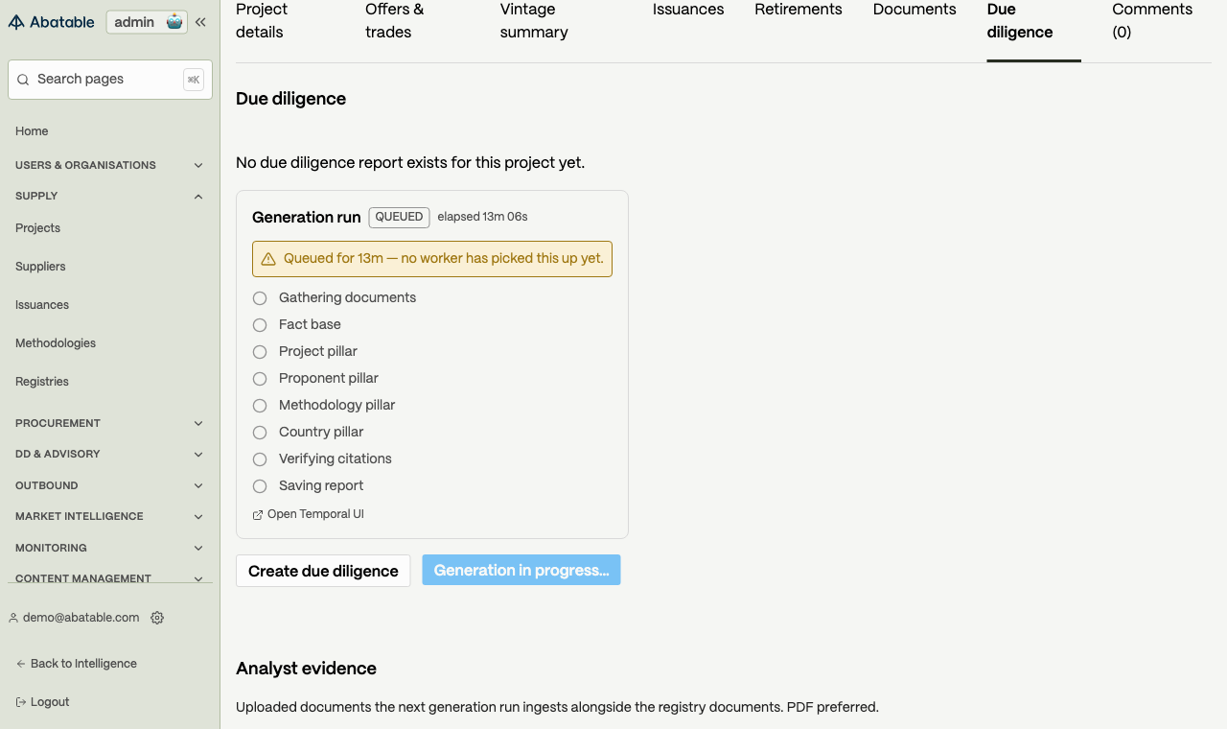
Task: Click the admin robot avatar icon
Action: [174, 22]
